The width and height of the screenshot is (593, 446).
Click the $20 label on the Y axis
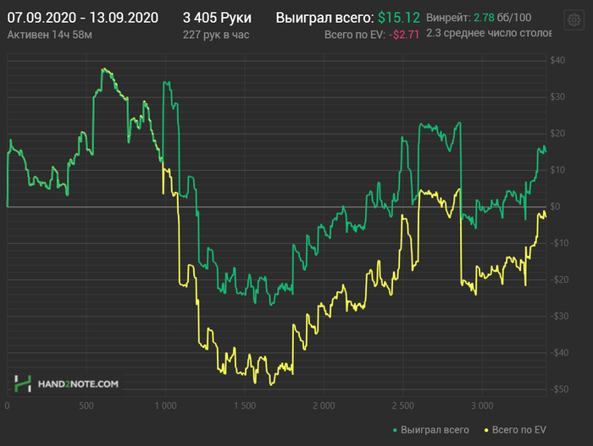pyautogui.click(x=557, y=134)
